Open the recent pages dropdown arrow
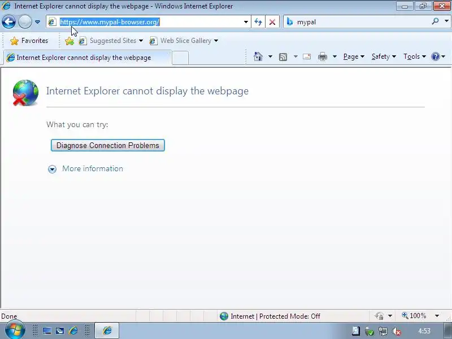452x339 pixels. pyautogui.click(x=37, y=22)
